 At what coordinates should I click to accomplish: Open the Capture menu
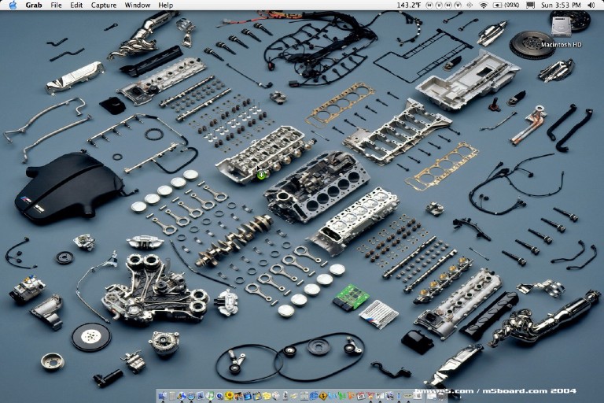coord(104,5)
